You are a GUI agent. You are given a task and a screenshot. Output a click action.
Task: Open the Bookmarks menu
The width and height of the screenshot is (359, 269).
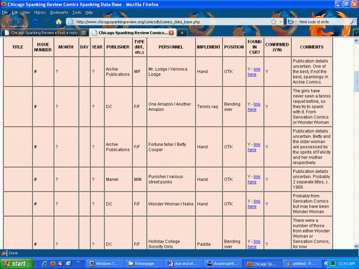[x=59, y=13]
